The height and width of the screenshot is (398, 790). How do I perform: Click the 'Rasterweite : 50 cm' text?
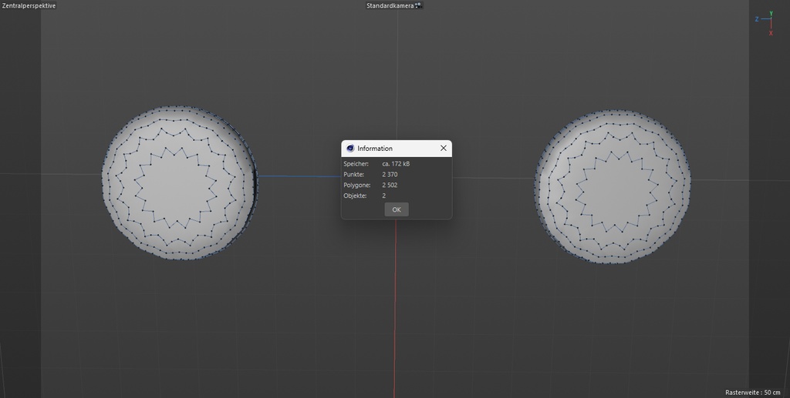pos(753,392)
